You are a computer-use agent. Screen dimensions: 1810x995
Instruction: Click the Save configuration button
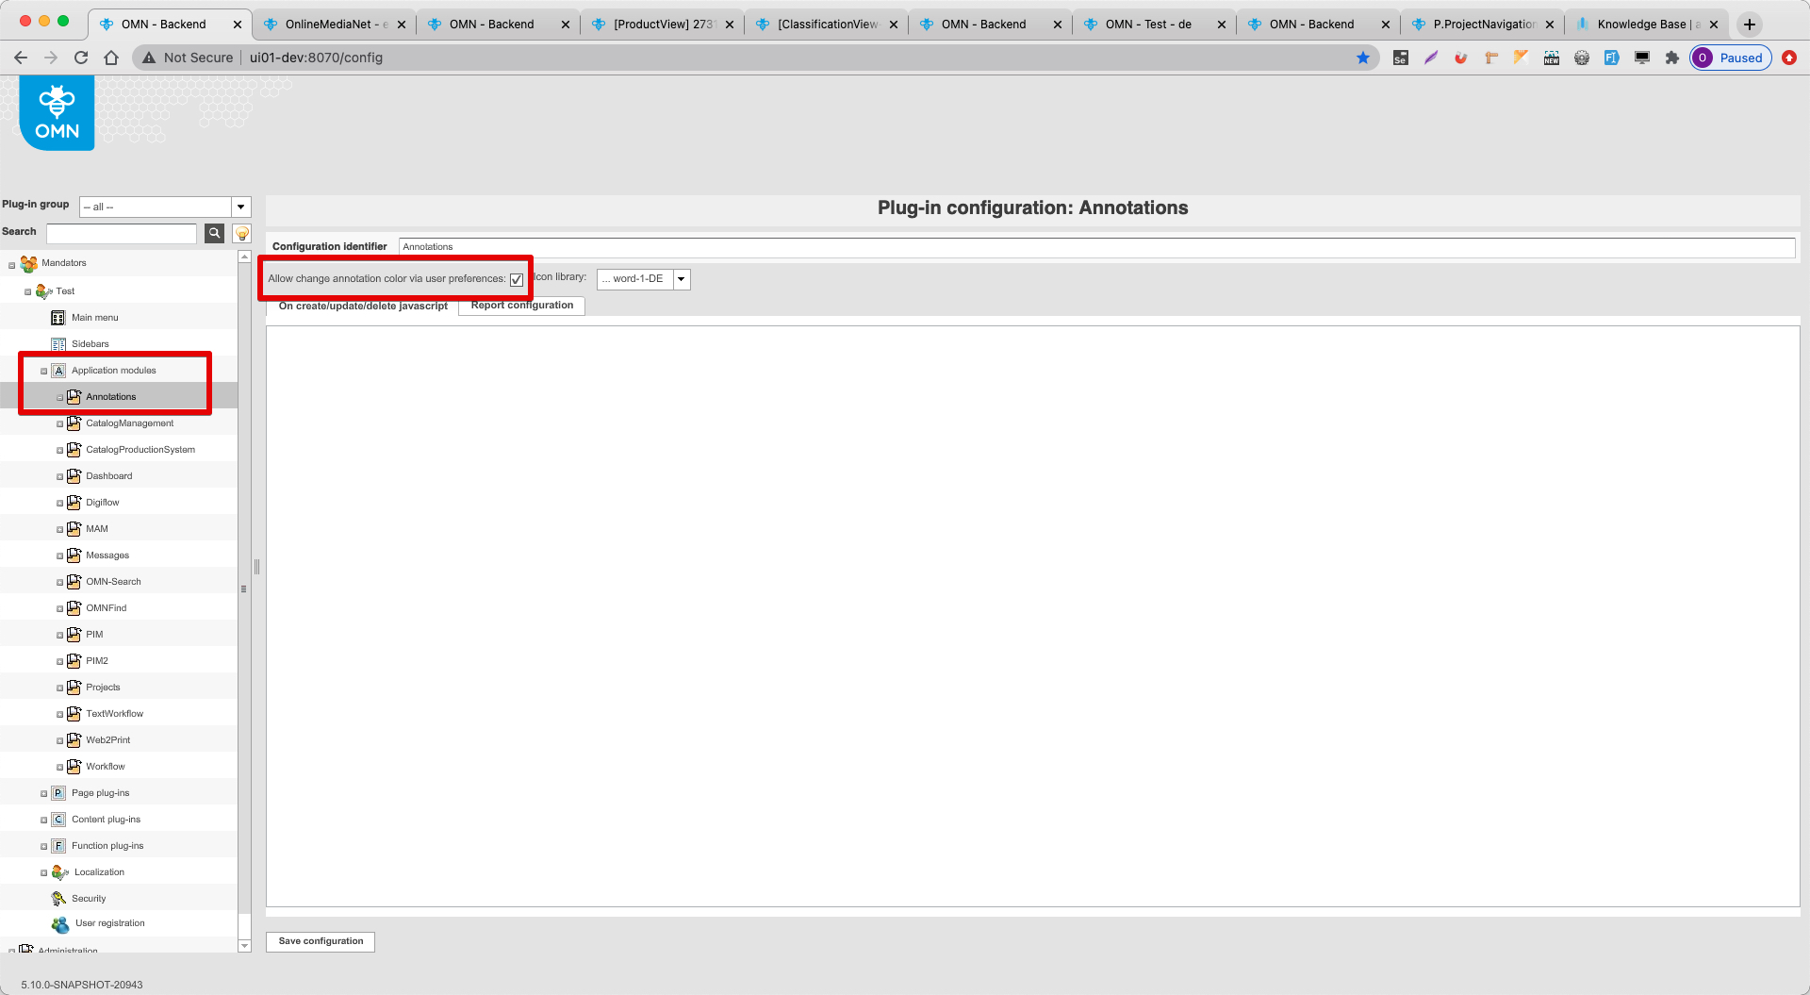(x=320, y=941)
